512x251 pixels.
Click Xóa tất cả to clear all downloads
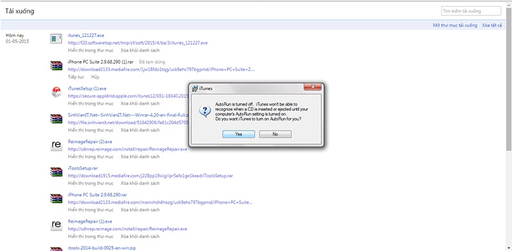click(x=492, y=25)
